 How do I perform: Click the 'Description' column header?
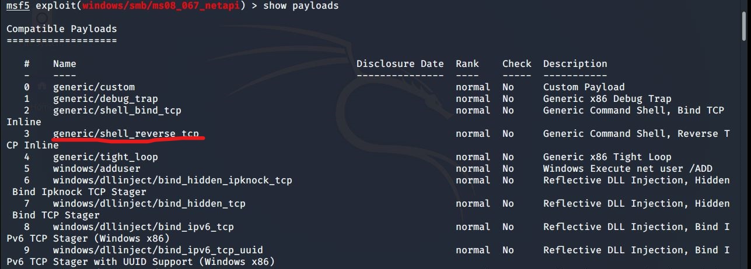[575, 63]
